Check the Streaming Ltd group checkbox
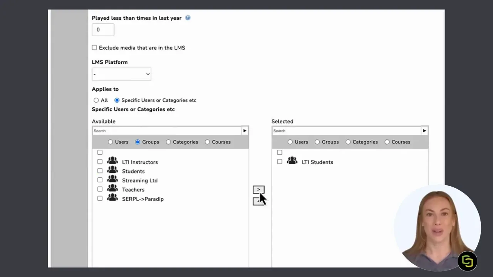493x277 pixels. [100, 180]
